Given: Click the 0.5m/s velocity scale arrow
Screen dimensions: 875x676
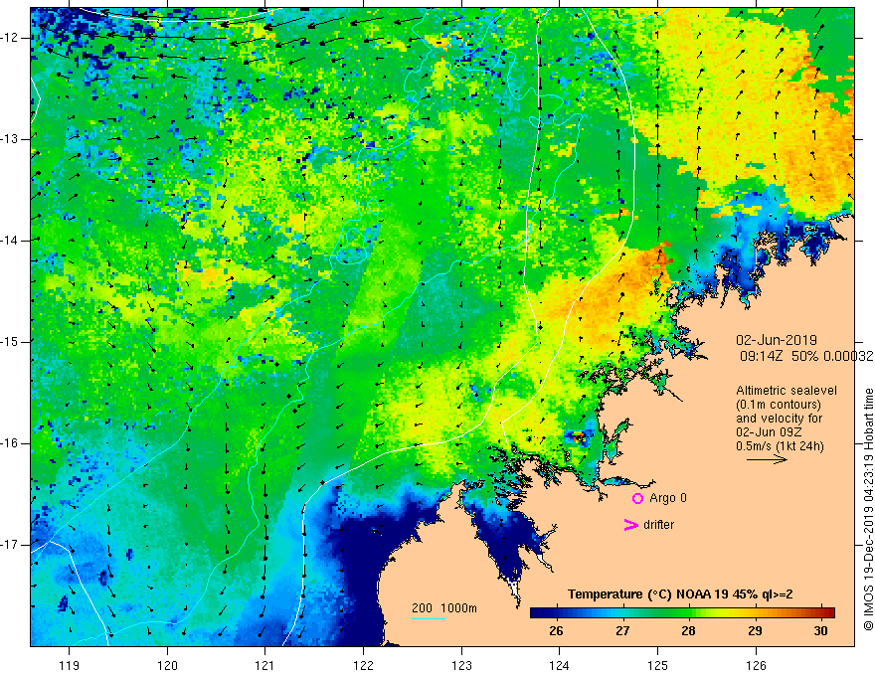Looking at the screenshot, I should [767, 459].
